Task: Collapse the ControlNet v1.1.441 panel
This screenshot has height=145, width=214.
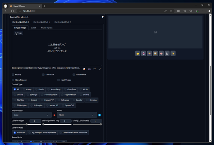Action: tap(103, 17)
